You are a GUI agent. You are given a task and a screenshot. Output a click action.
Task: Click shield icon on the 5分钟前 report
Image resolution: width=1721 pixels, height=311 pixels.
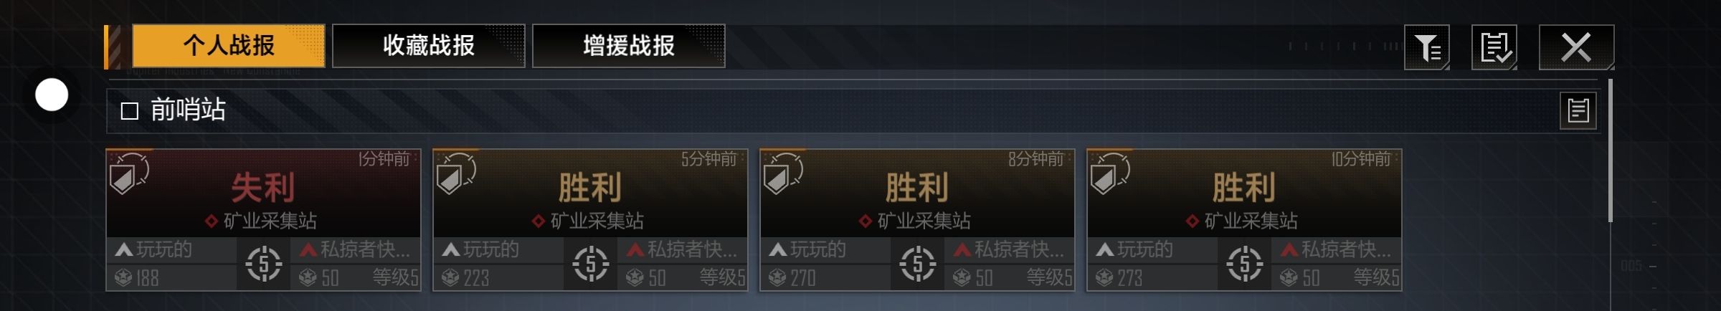[x=455, y=173]
